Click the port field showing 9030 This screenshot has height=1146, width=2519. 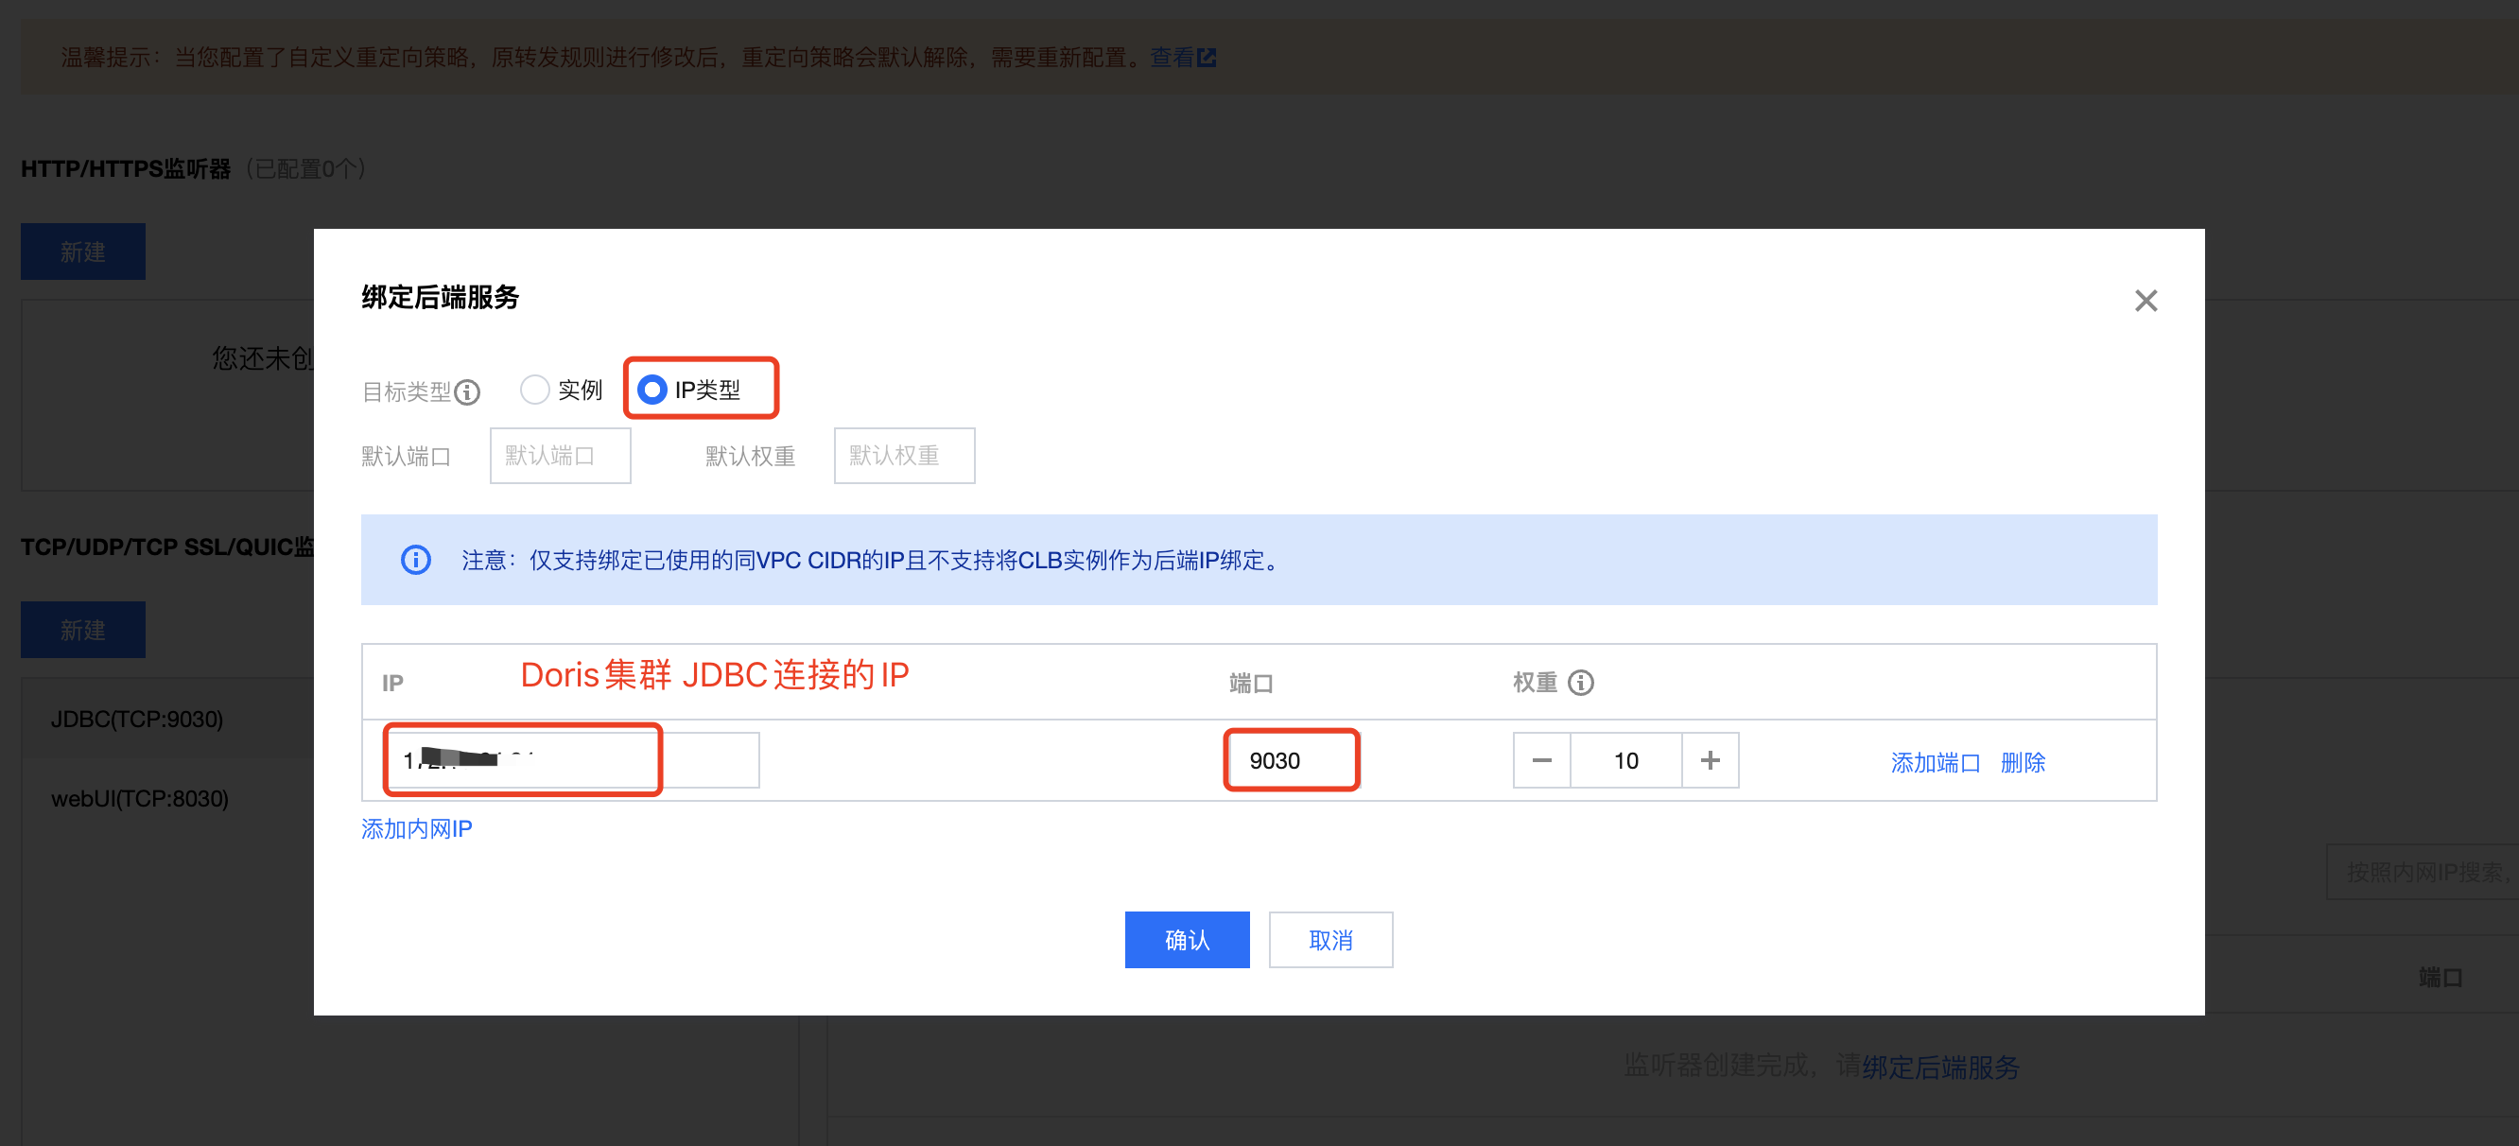tap(1291, 760)
